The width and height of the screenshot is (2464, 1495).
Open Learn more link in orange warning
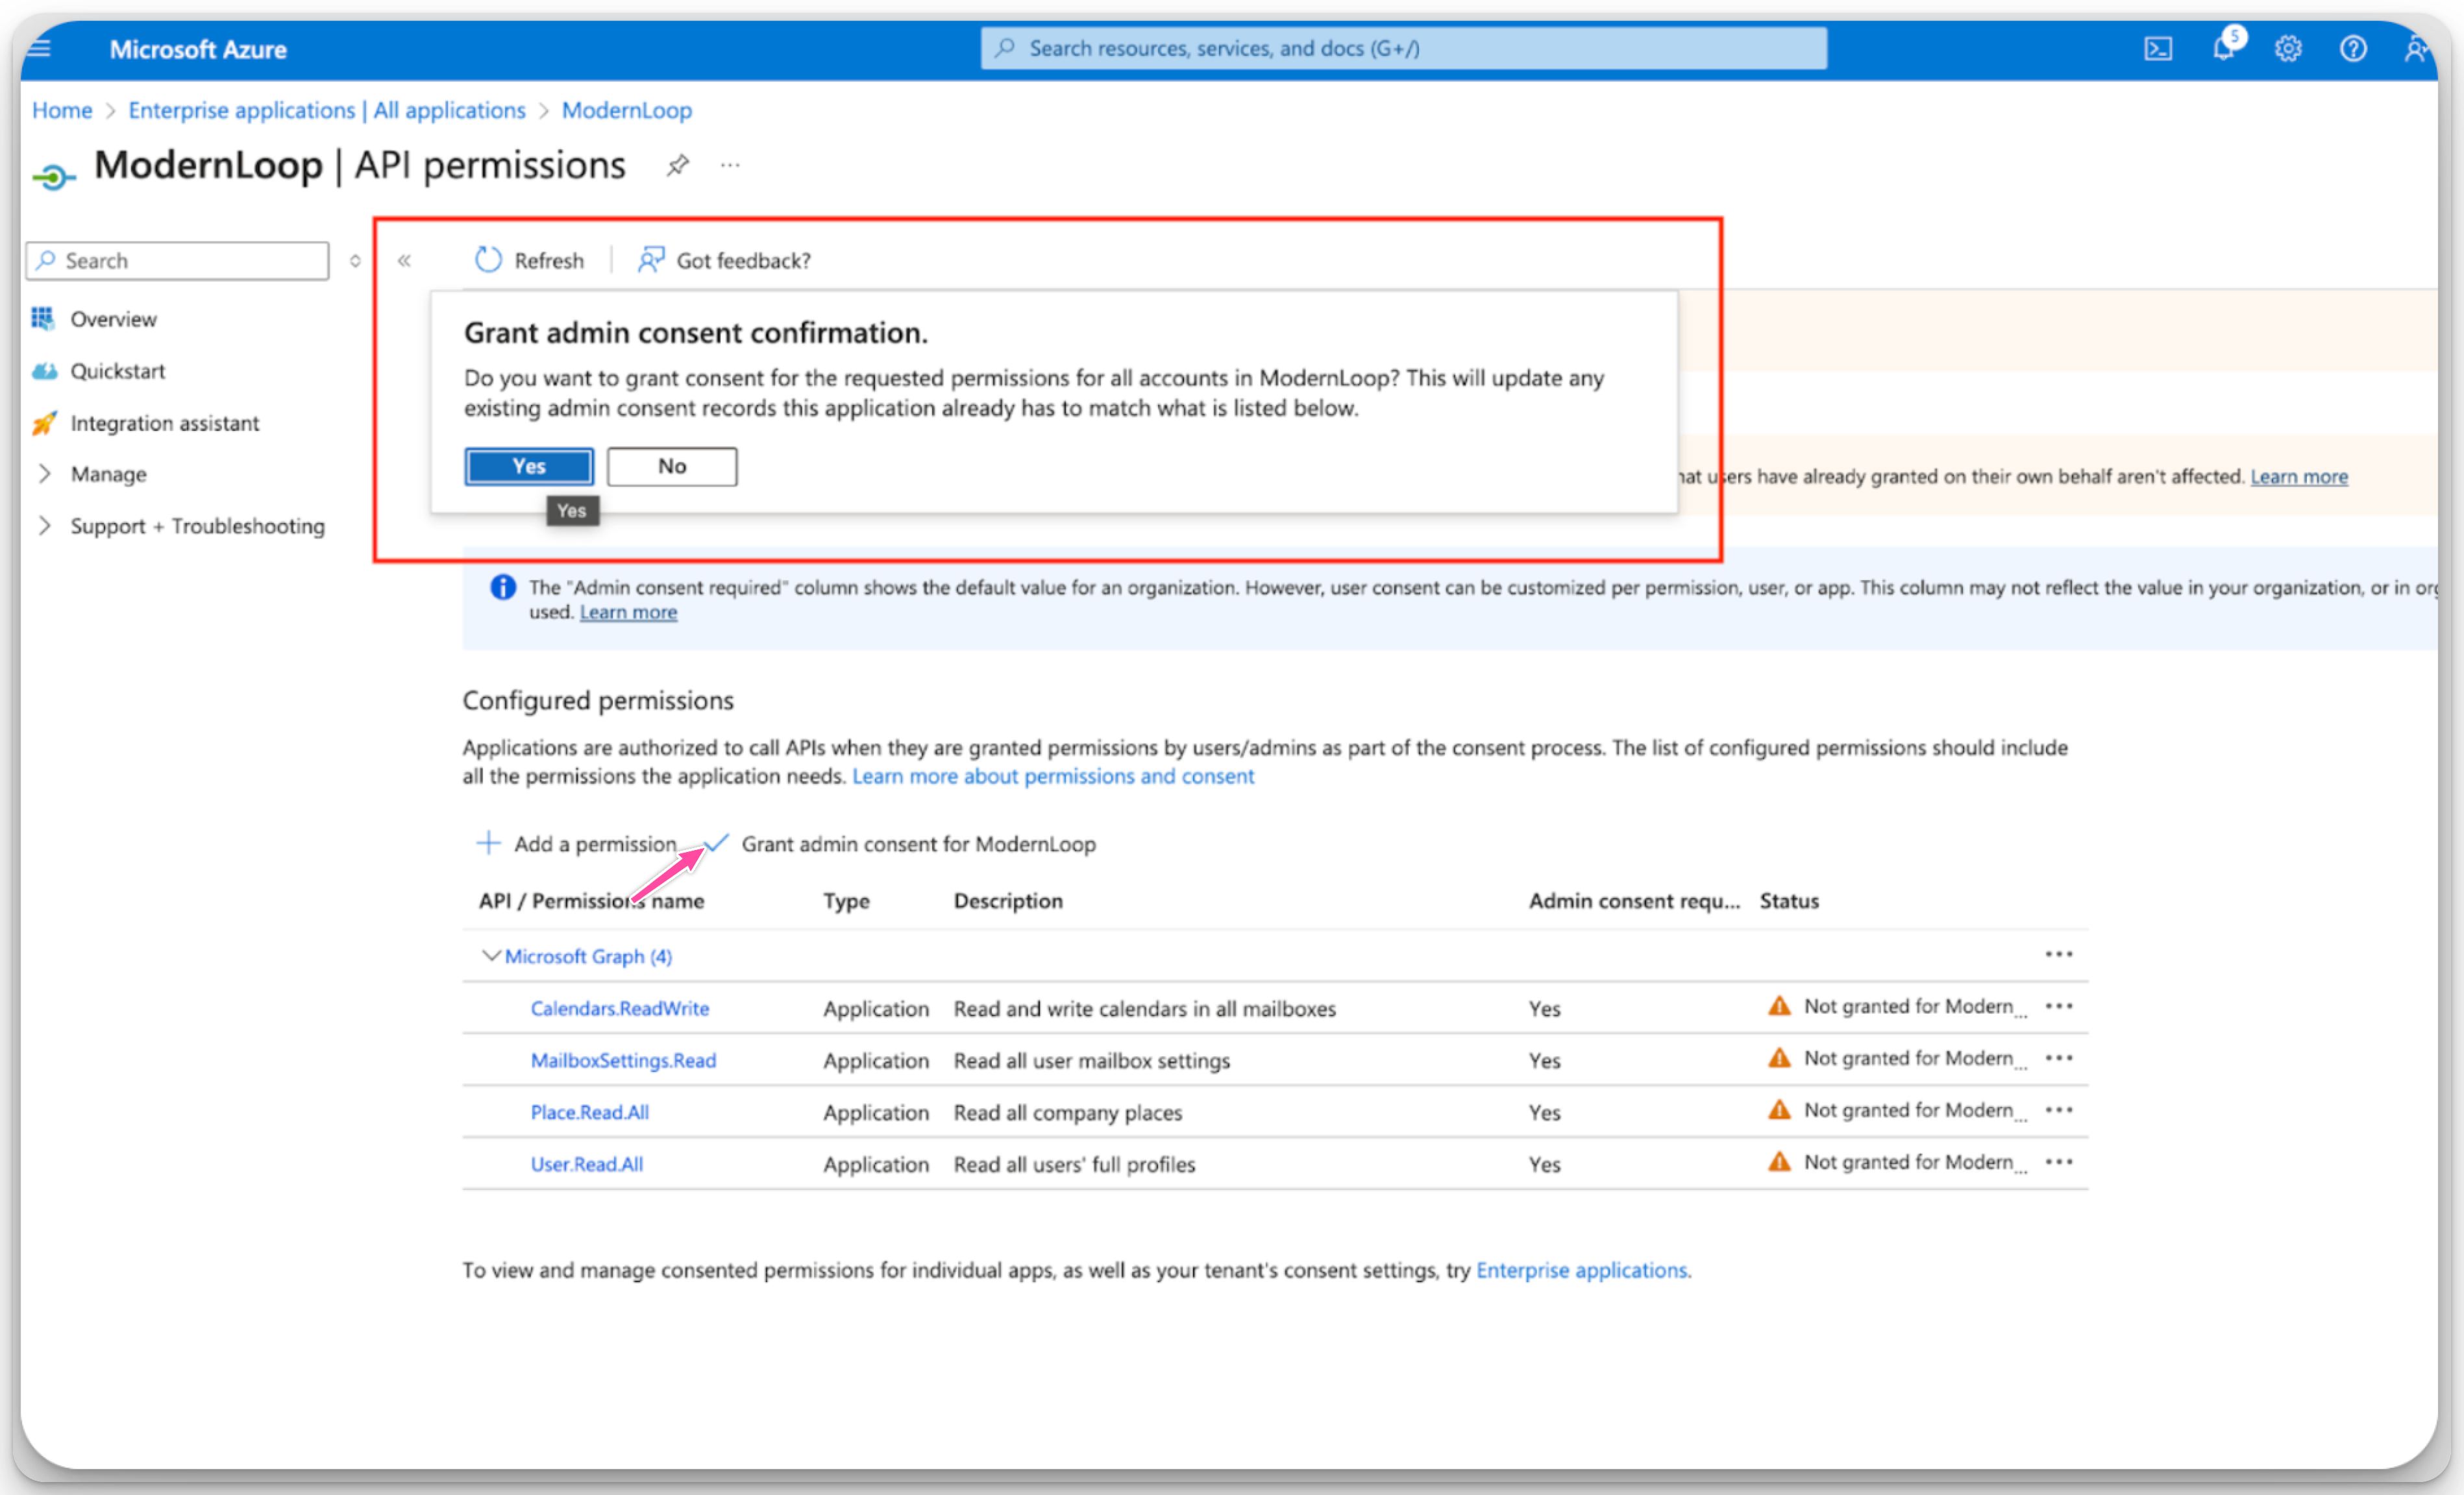(2299, 477)
